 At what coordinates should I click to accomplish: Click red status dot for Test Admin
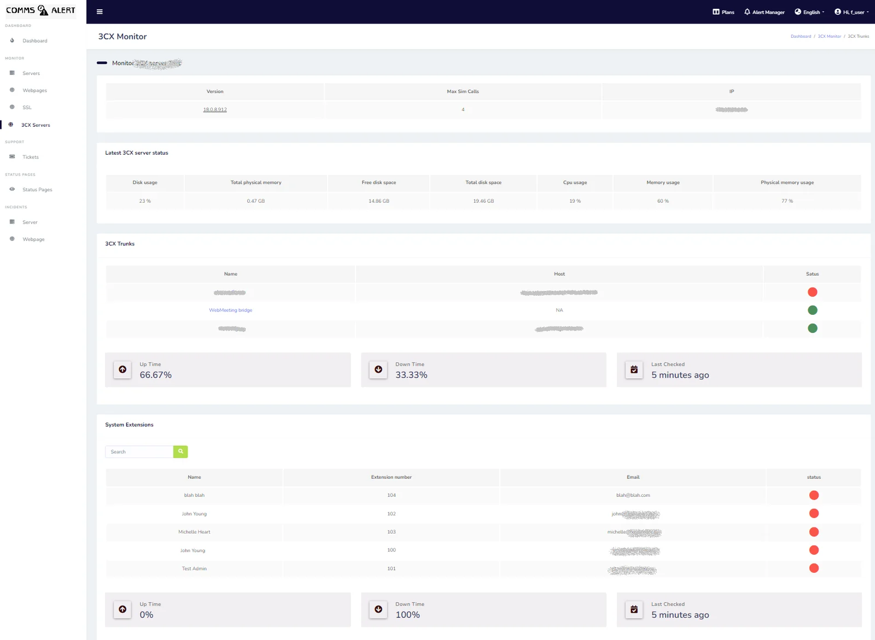click(x=814, y=568)
